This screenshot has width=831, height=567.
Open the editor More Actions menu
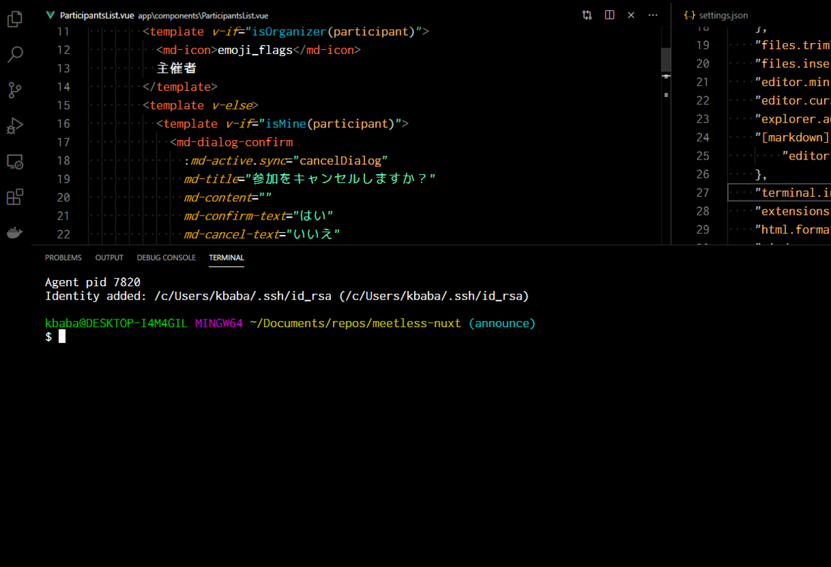tap(653, 15)
